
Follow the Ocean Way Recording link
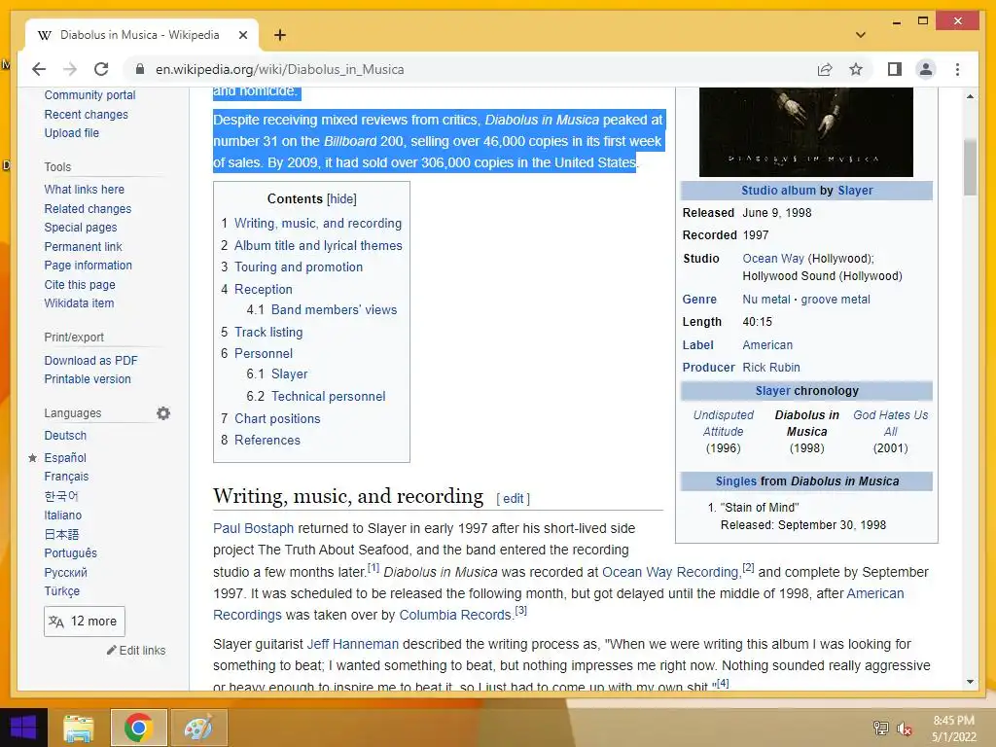(670, 572)
